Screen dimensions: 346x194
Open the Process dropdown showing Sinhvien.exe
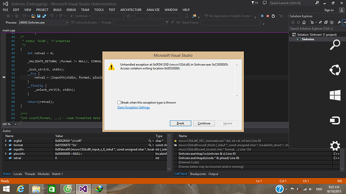[x=43, y=23]
